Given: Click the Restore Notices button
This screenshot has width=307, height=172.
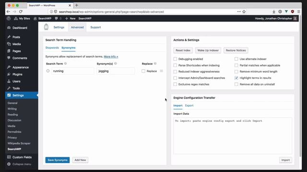Looking at the screenshot, I should (236, 50).
